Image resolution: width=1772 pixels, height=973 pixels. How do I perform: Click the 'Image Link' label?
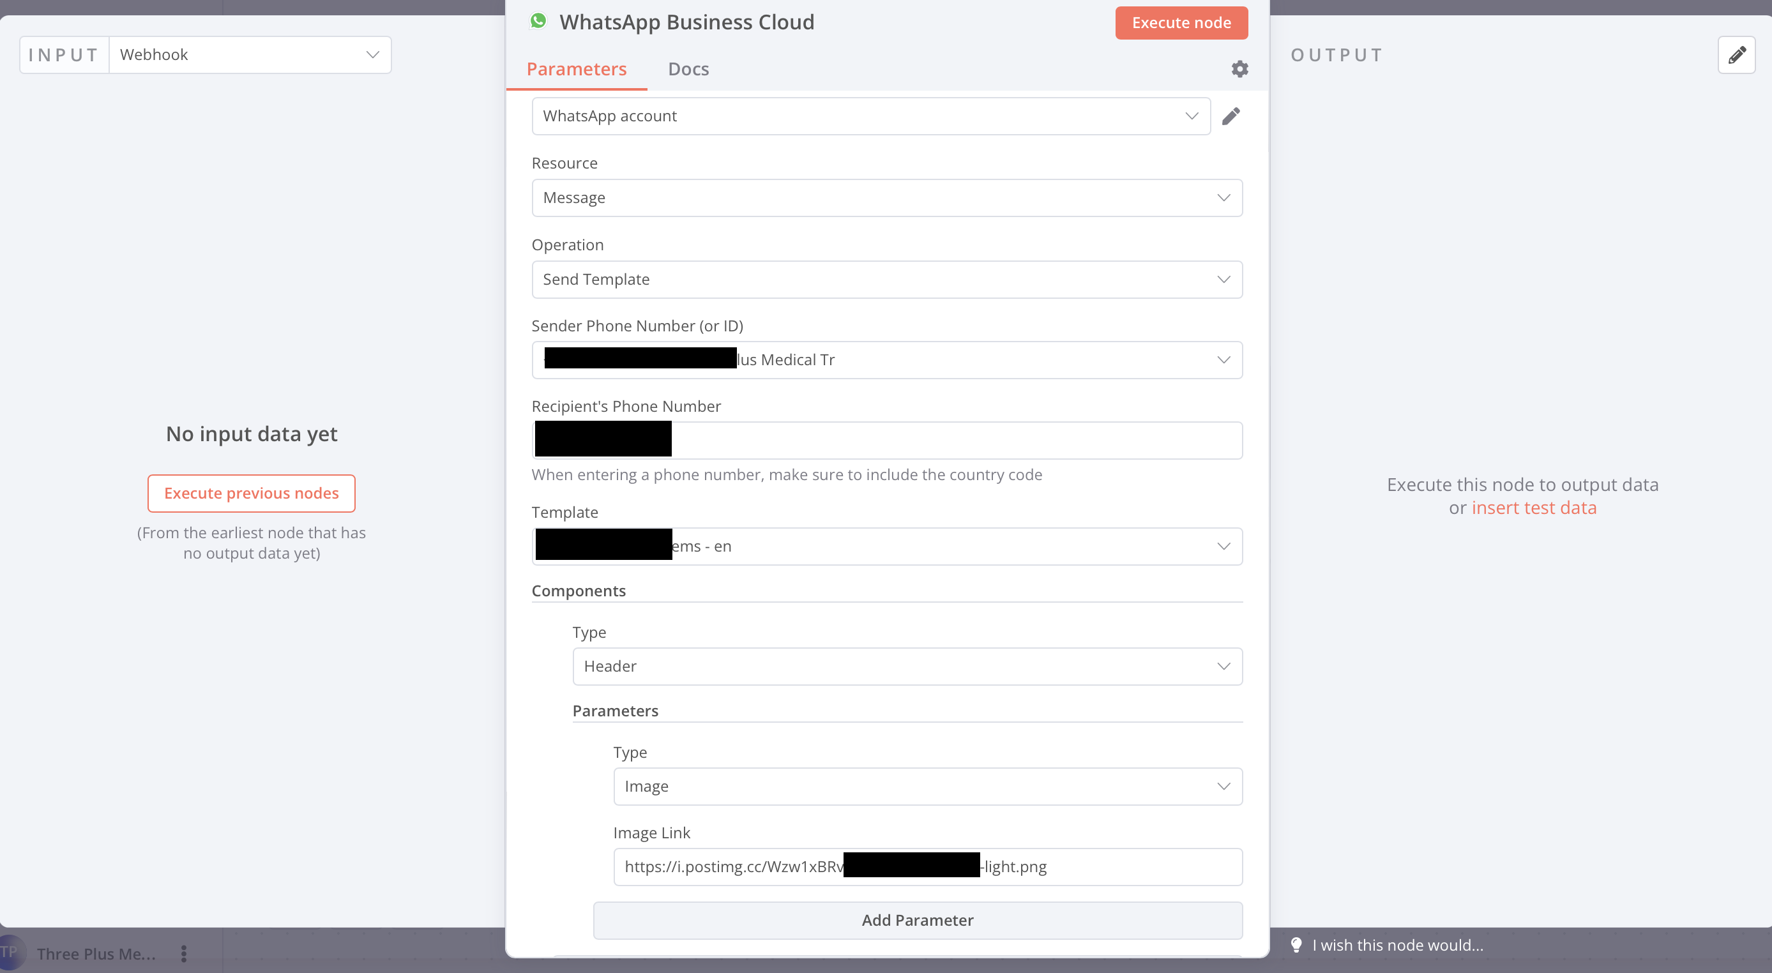point(651,833)
